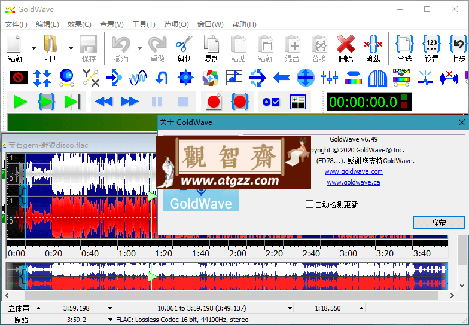Open the 选项(O) menu

pyautogui.click(x=176, y=24)
